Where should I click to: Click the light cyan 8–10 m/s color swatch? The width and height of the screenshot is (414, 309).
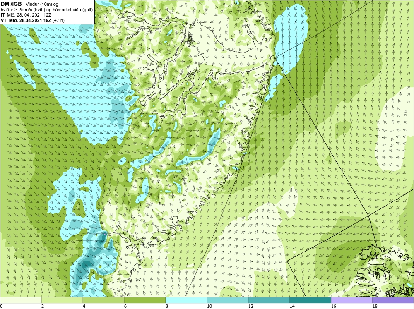coord(186,300)
